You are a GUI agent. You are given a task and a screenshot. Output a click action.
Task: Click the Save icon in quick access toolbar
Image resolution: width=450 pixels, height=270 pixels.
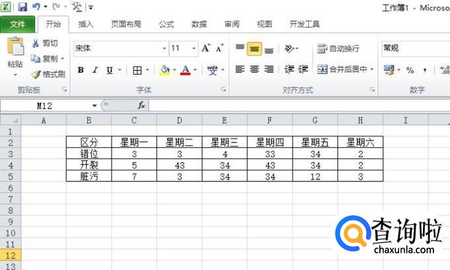pos(22,7)
